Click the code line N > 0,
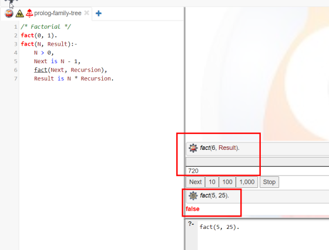Image resolution: width=329 pixels, height=250 pixels. click(x=44, y=53)
